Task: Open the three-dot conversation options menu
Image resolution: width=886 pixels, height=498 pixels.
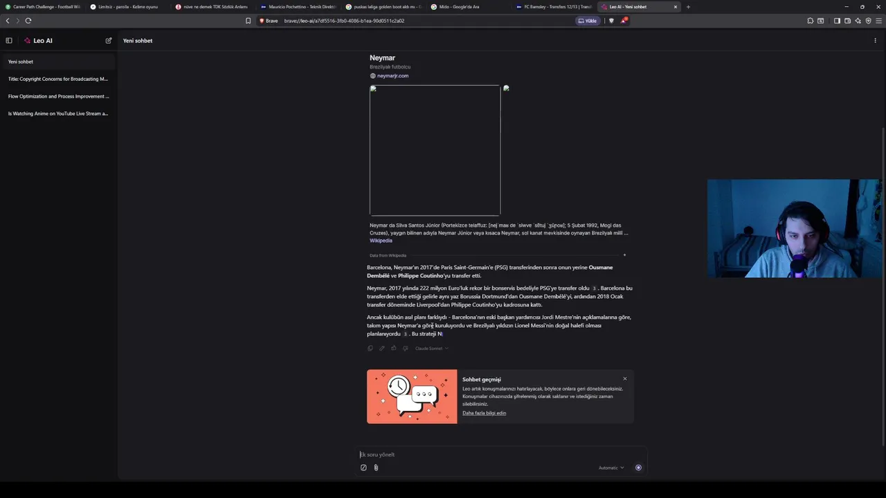Action: [875, 41]
